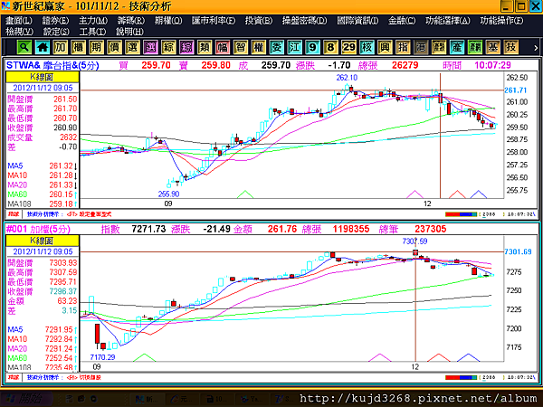Open the 櫃 toolbar icon
This screenshot has width=543, height=407.
[79, 47]
